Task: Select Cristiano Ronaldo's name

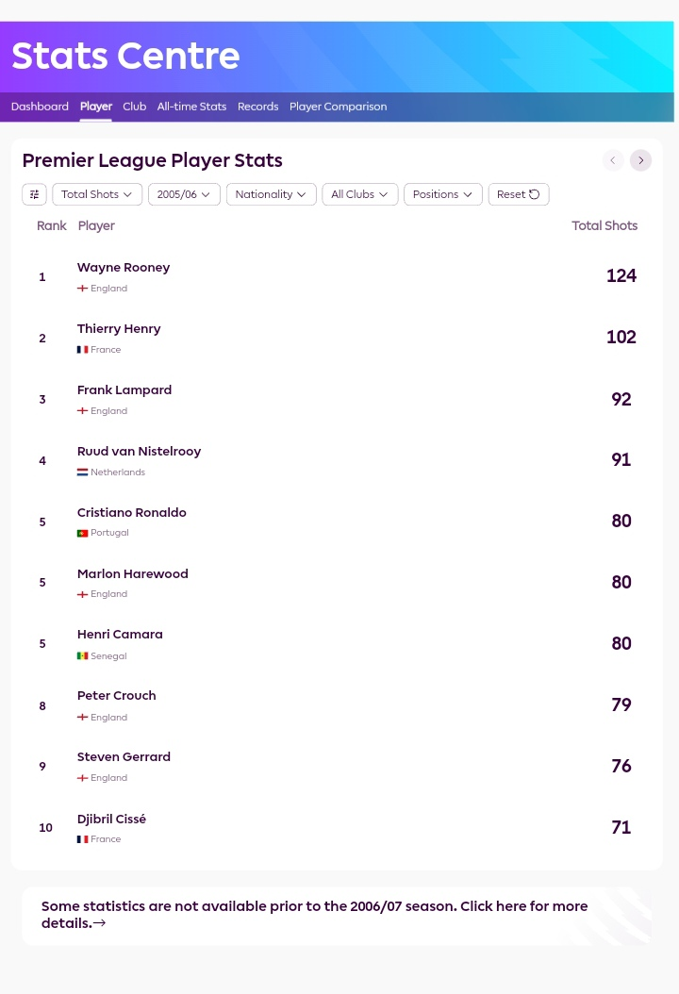Action: click(x=132, y=512)
